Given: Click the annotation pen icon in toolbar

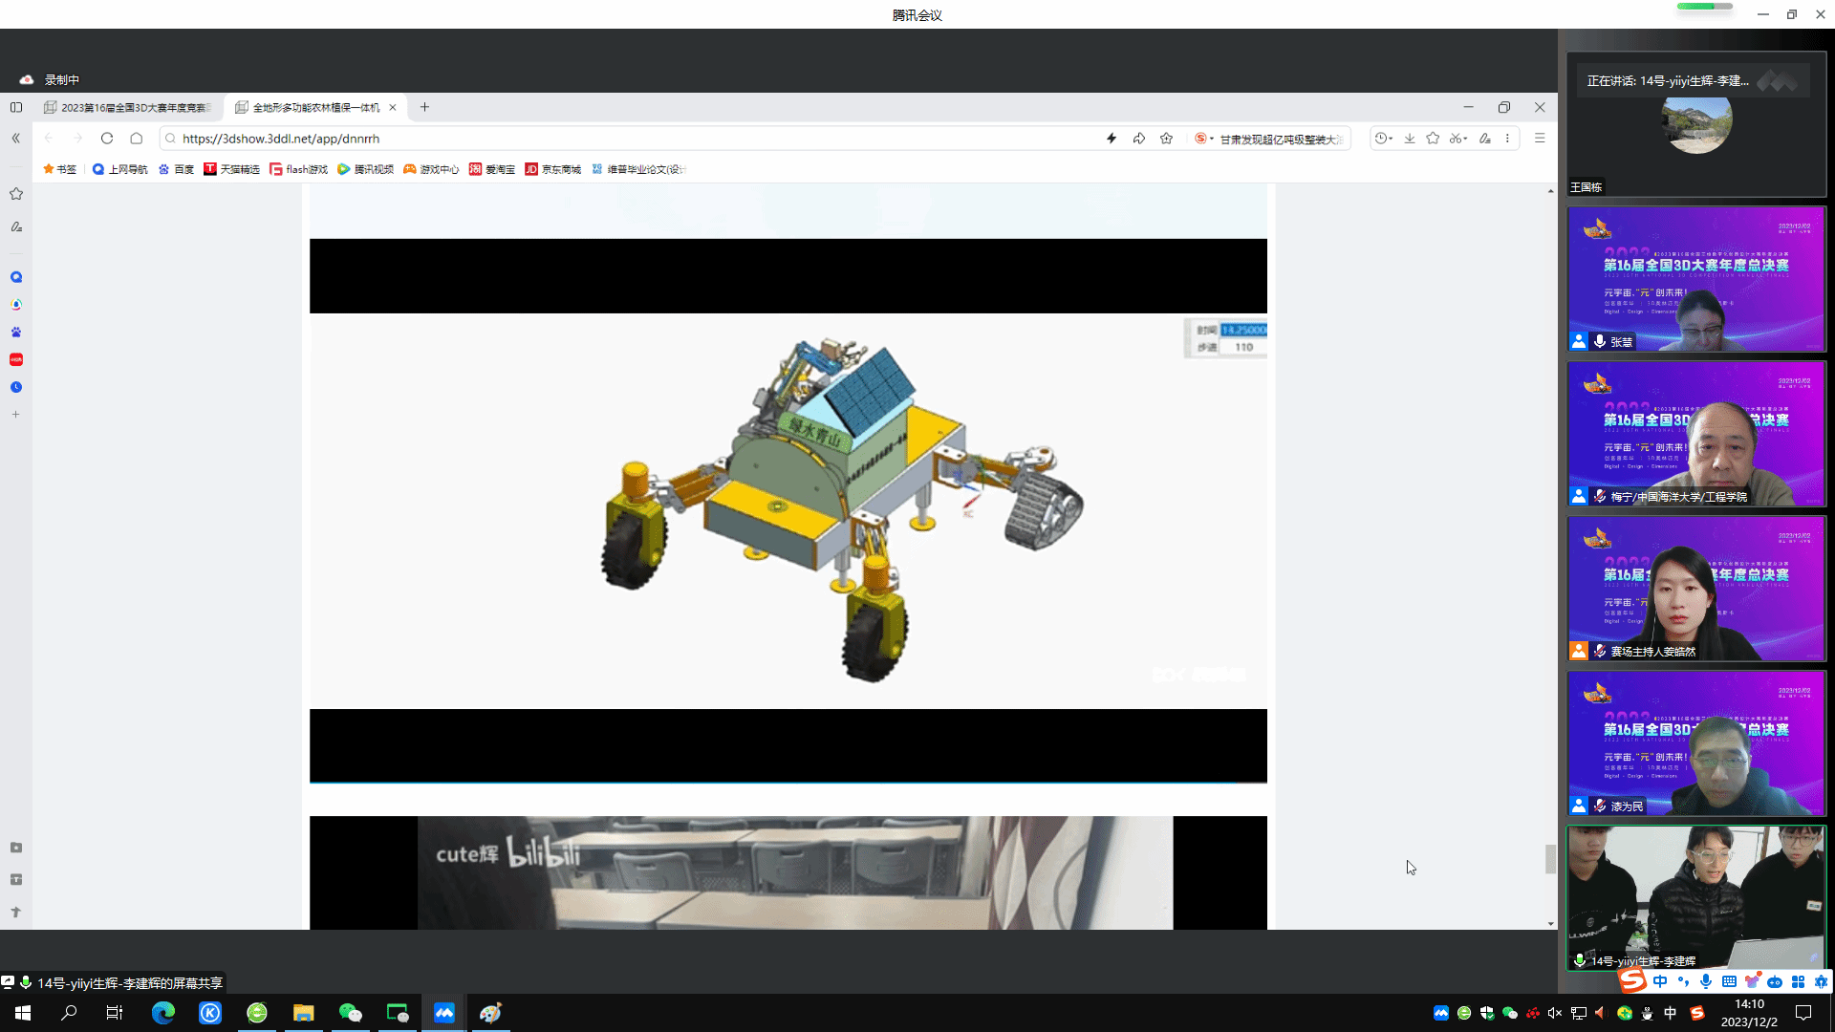Looking at the screenshot, I should point(1484,139).
